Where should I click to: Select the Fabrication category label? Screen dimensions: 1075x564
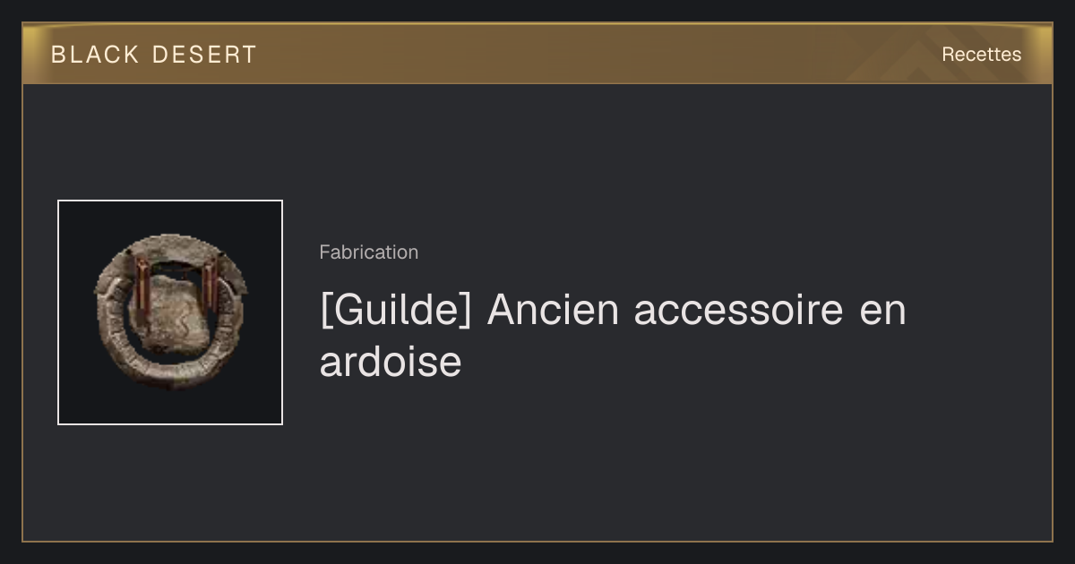[368, 252]
